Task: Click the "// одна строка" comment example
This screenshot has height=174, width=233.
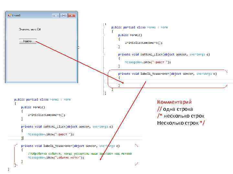Action: coord(175,109)
